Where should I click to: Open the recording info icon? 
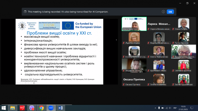click(x=163, y=12)
